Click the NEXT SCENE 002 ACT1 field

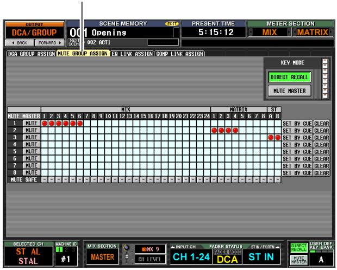point(123,42)
